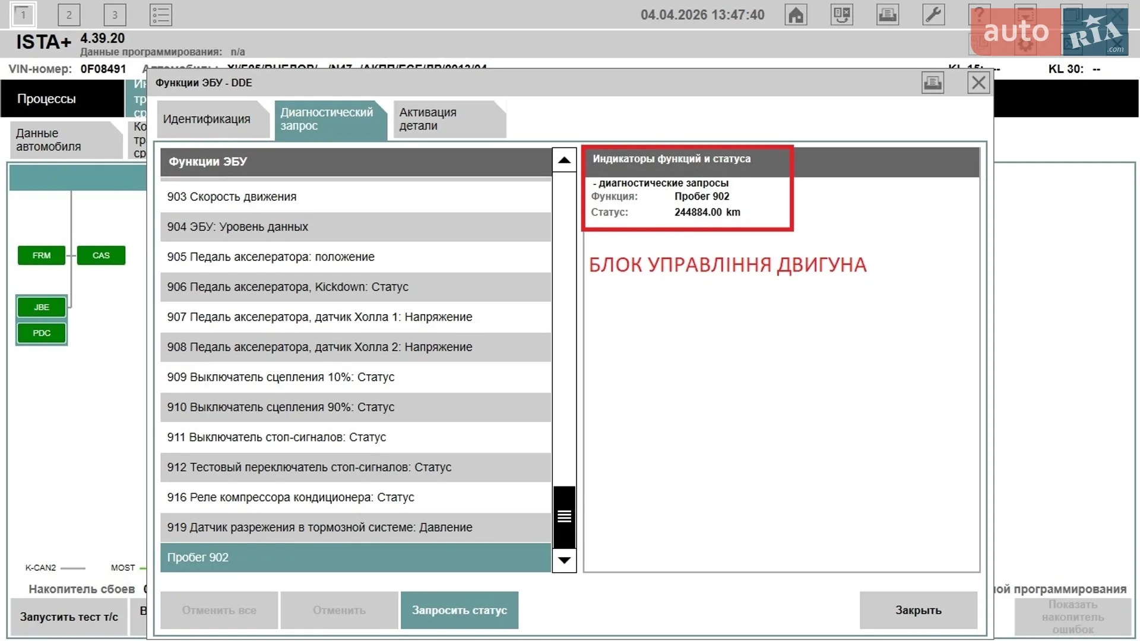Switch to the Идентификация tab
This screenshot has width=1140, height=641.
pyautogui.click(x=207, y=119)
